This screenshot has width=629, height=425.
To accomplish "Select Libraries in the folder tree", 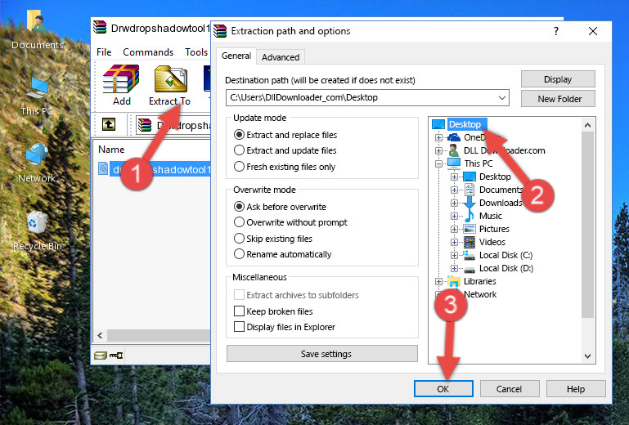I will tap(480, 281).
